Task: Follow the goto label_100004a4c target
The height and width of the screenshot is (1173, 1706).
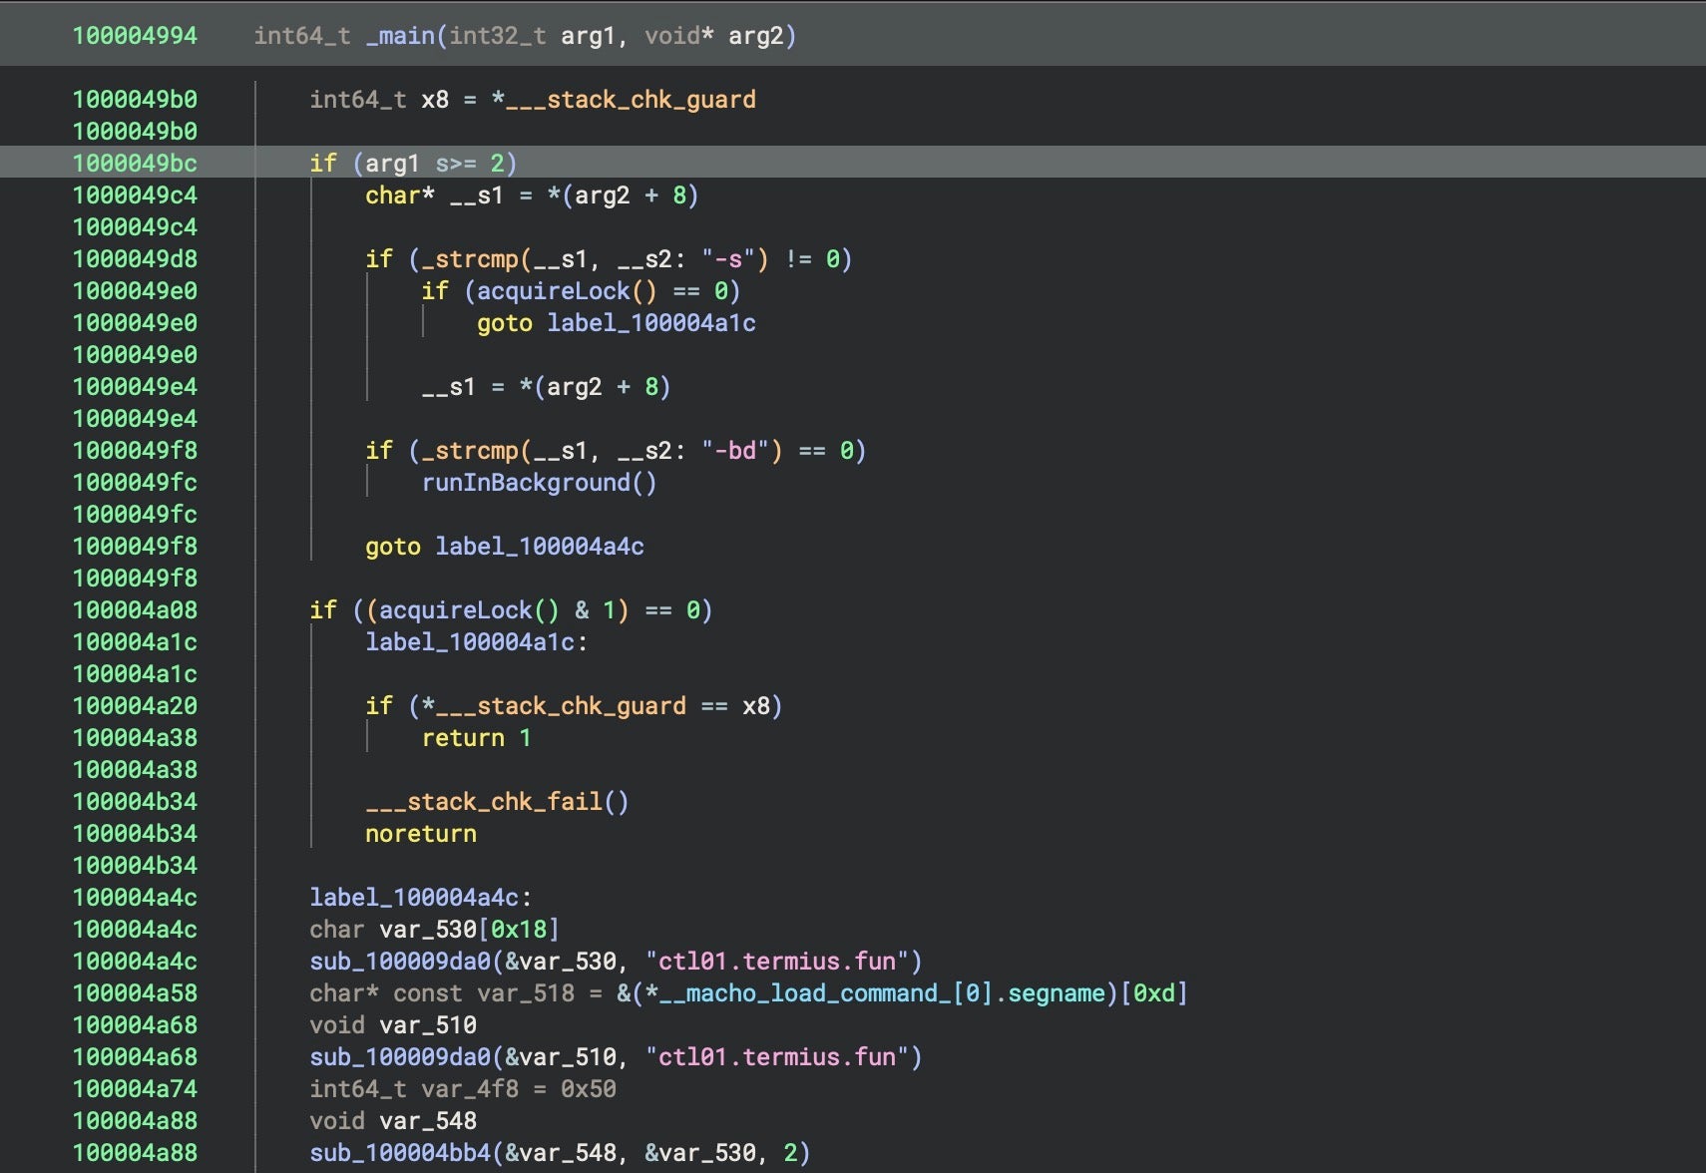Action: 539,547
